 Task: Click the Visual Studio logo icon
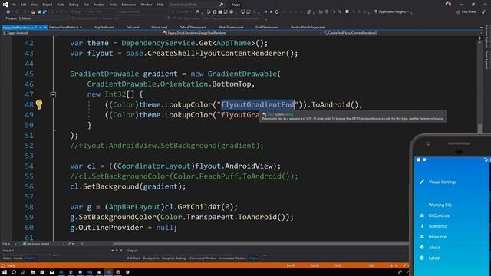tap(5, 5)
